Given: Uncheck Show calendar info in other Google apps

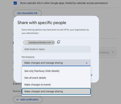Looking at the screenshot, I should tap(15, 3).
